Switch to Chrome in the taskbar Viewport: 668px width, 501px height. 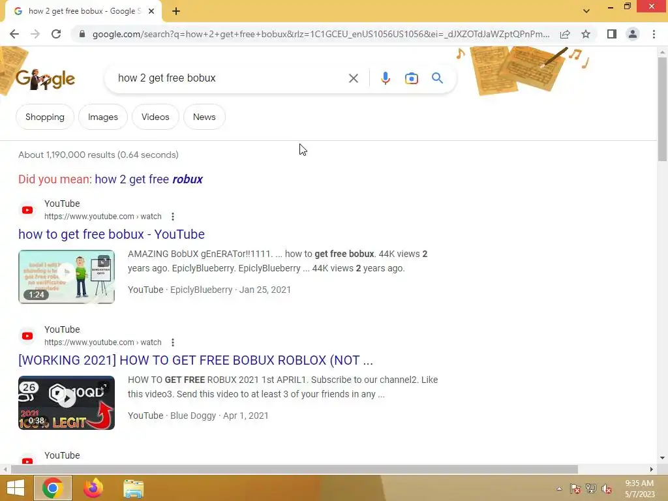pos(53,488)
